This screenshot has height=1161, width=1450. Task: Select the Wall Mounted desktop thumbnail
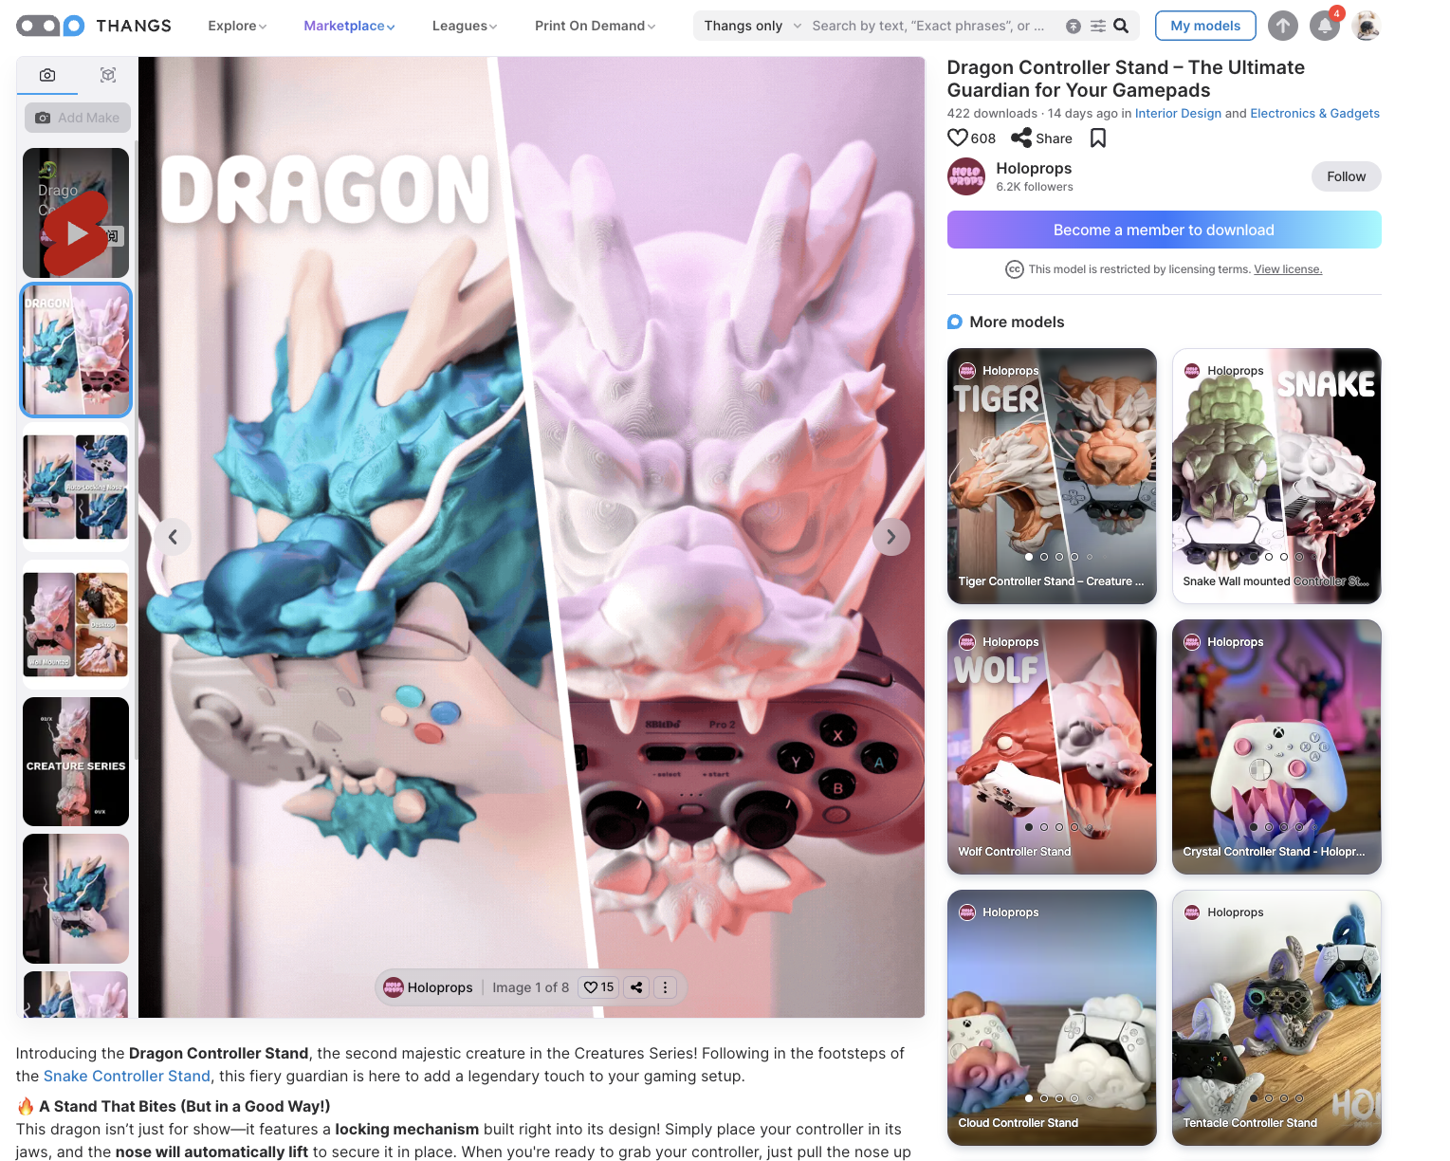[x=76, y=624]
